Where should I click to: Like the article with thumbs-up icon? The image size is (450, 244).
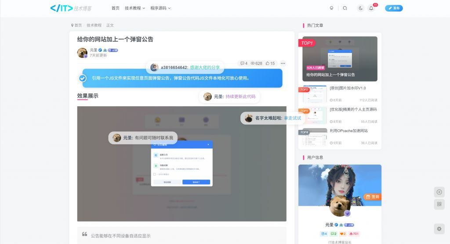pyautogui.click(x=270, y=63)
